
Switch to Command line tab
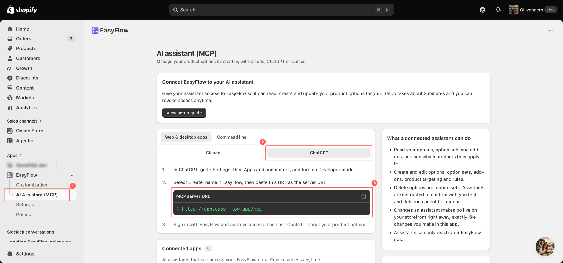point(232,137)
